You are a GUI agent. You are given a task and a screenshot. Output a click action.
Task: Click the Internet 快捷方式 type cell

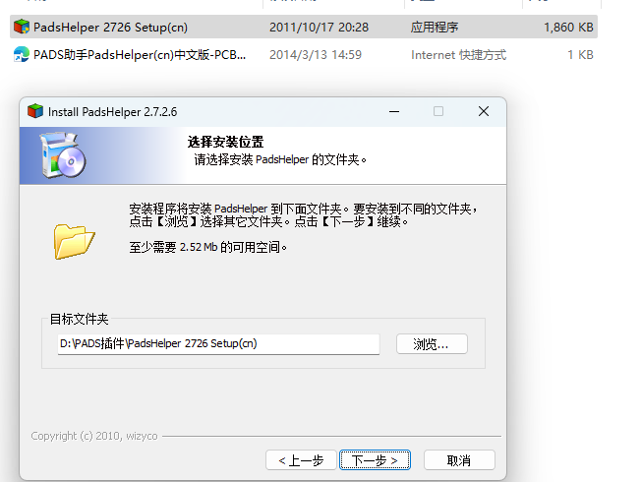click(459, 55)
